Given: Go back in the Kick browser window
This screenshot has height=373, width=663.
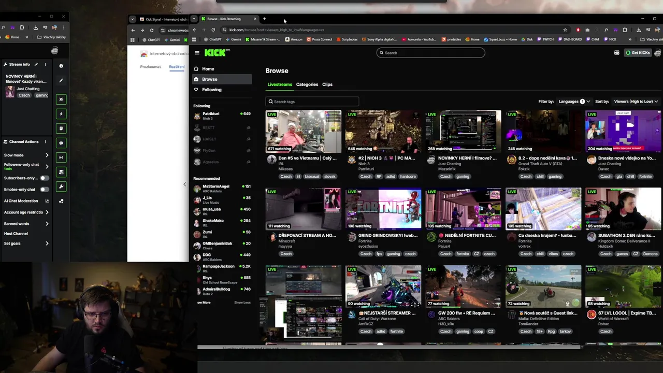Looking at the screenshot, I should (x=194, y=30).
